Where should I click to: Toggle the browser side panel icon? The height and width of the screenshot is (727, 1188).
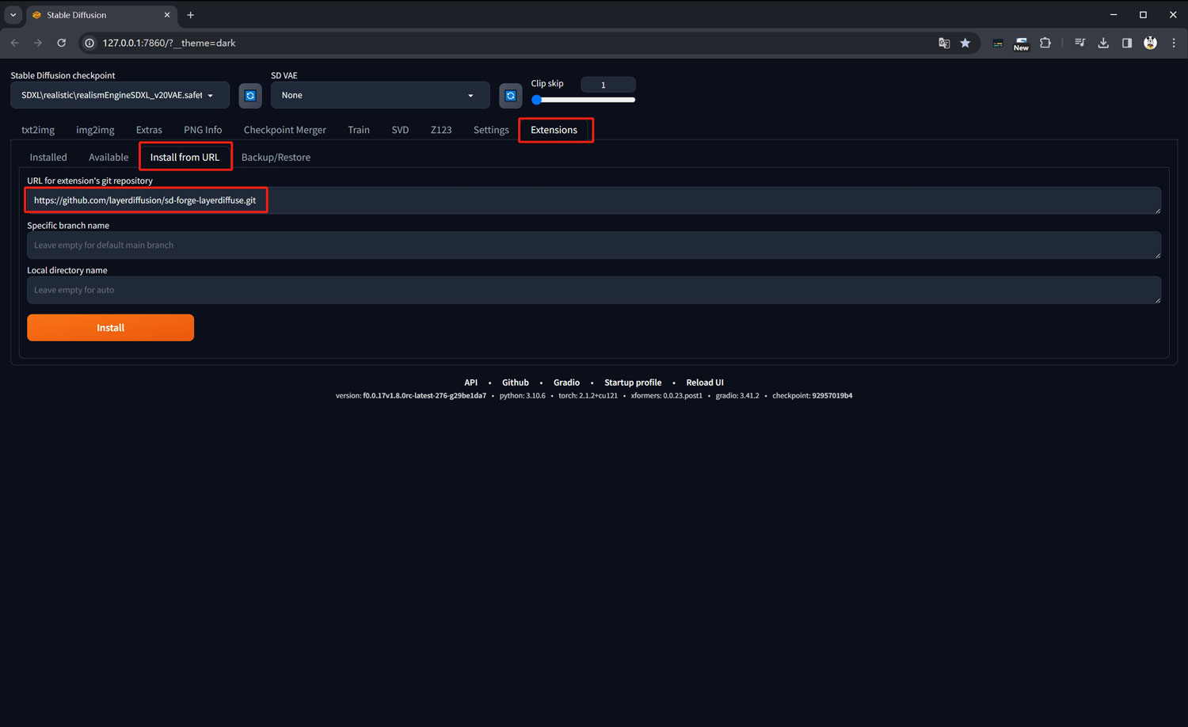(x=1126, y=43)
